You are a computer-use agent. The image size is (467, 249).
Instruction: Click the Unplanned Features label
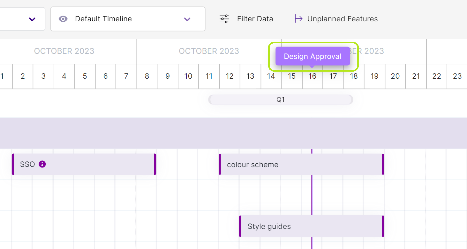point(342,19)
